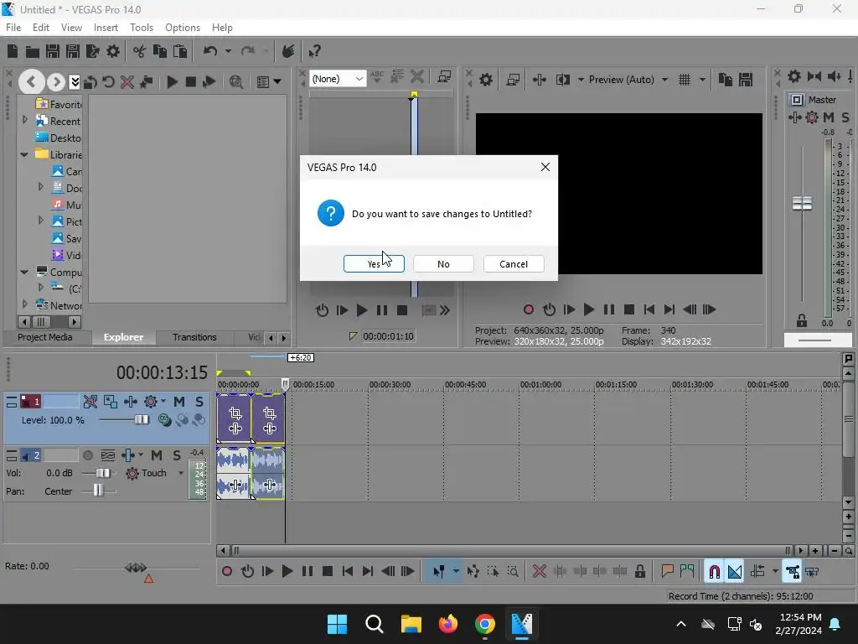The width and height of the screenshot is (858, 644).
Task: Open the File menu
Action: point(13,28)
